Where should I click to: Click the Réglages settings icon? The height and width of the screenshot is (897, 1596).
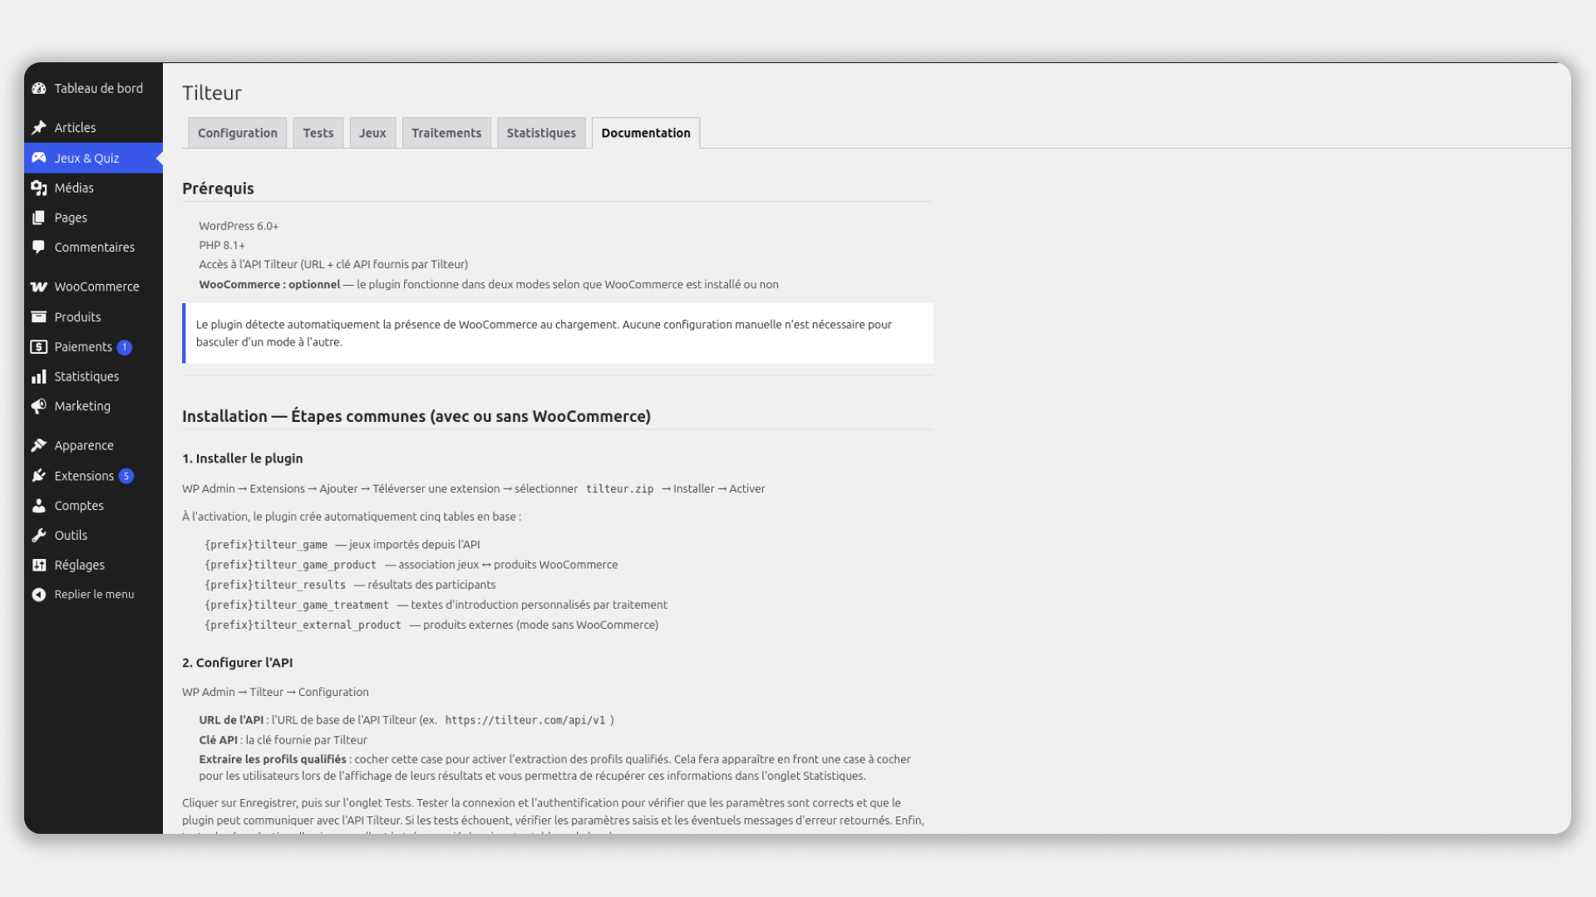[x=39, y=565]
